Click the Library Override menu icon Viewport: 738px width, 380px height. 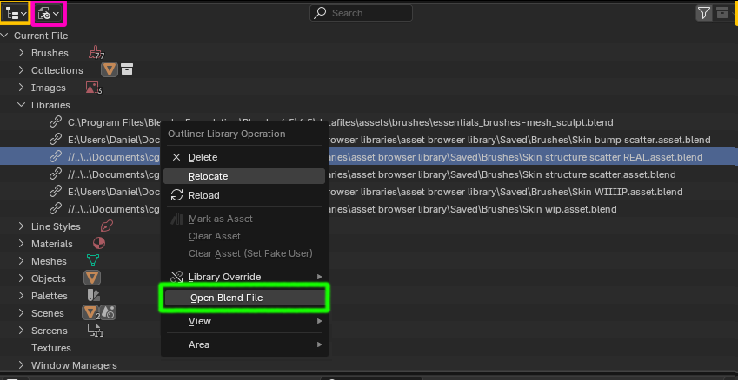coord(176,277)
